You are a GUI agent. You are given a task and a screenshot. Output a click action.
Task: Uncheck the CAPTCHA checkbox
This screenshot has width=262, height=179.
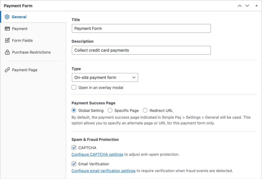pos(74,147)
